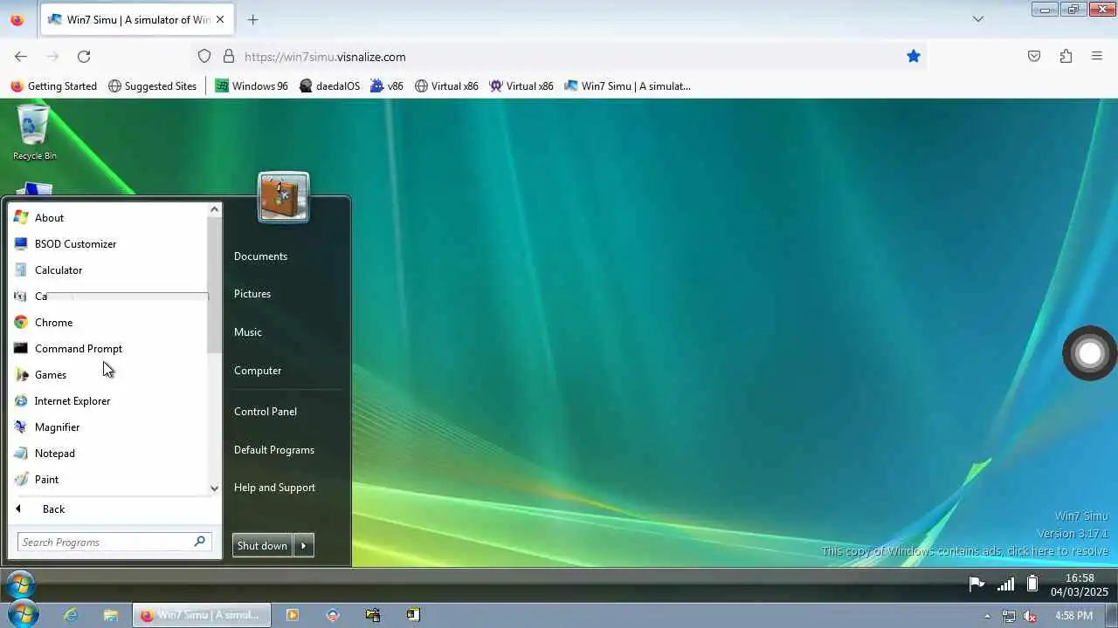
Task: Reload the current page
Action: click(84, 56)
